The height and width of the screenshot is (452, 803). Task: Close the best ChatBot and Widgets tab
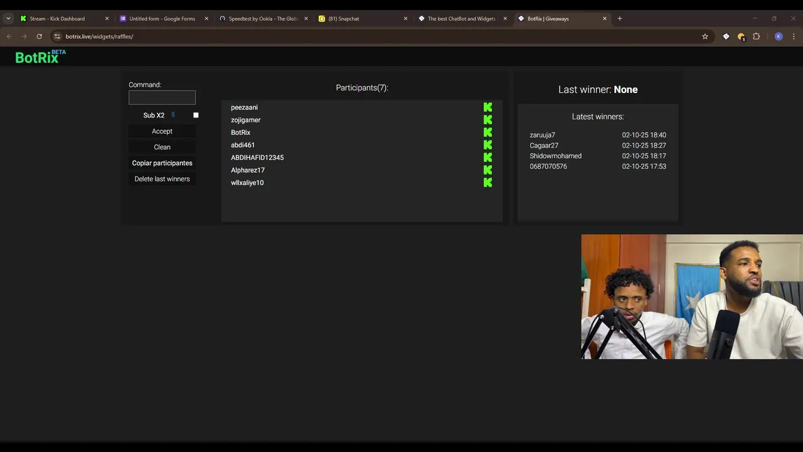pyautogui.click(x=505, y=19)
